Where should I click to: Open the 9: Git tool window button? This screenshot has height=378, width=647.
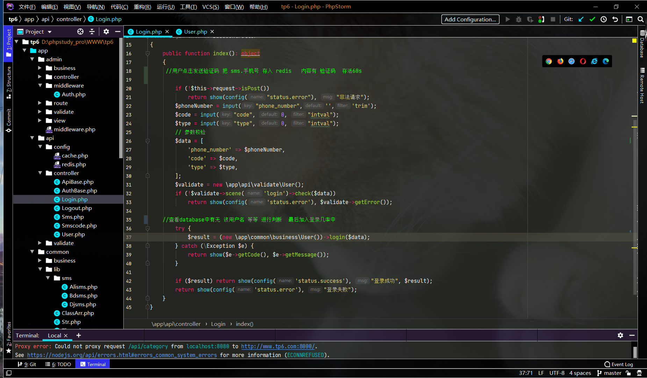tap(27, 364)
